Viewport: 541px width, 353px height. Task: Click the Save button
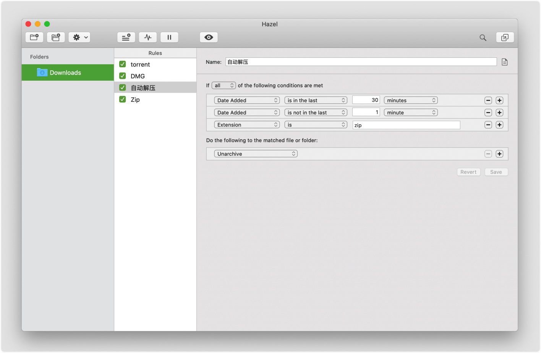[496, 172]
